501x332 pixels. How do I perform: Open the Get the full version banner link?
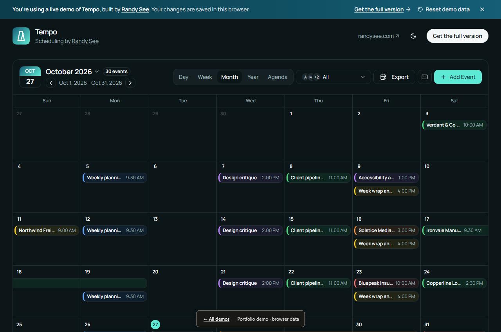click(x=382, y=9)
